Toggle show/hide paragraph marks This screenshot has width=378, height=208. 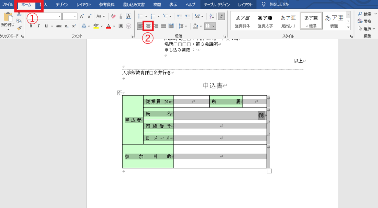221,16
